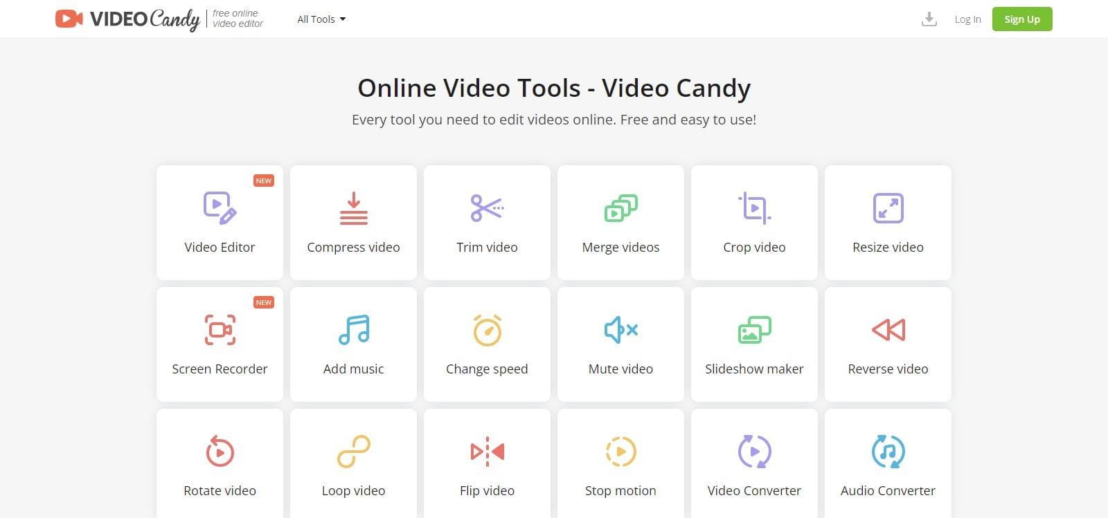
Task: Select the Merge videos label
Action: pyautogui.click(x=620, y=248)
